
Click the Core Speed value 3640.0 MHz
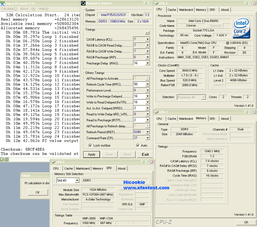coord(190,71)
